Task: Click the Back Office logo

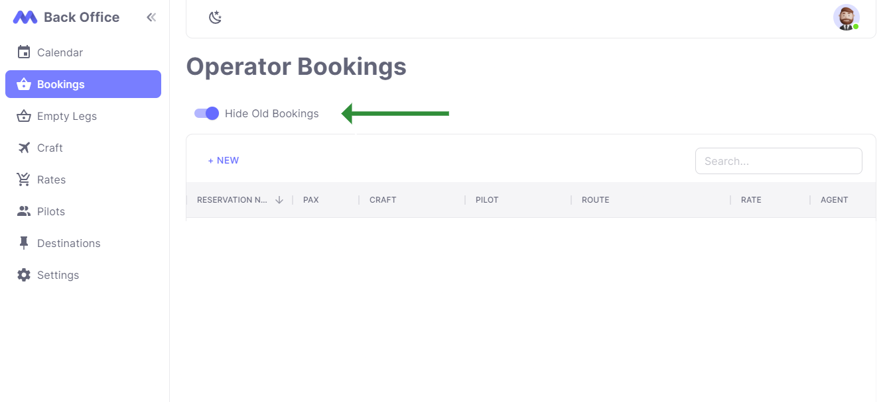Action: [66, 17]
